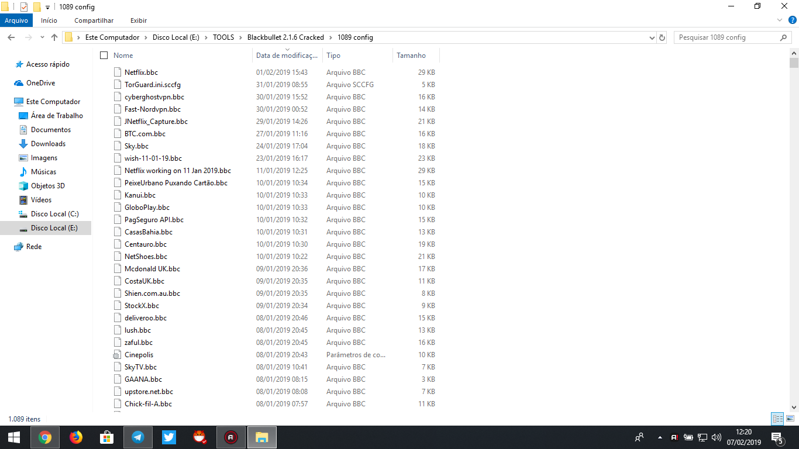Open Firefox from the taskbar

coord(76,437)
